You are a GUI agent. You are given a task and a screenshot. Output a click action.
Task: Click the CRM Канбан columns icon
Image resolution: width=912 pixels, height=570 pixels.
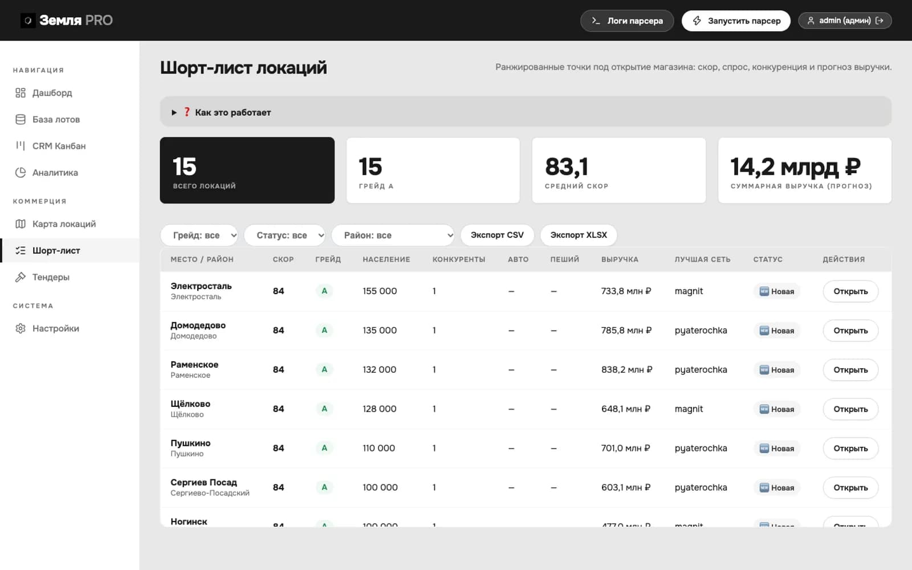coord(21,146)
